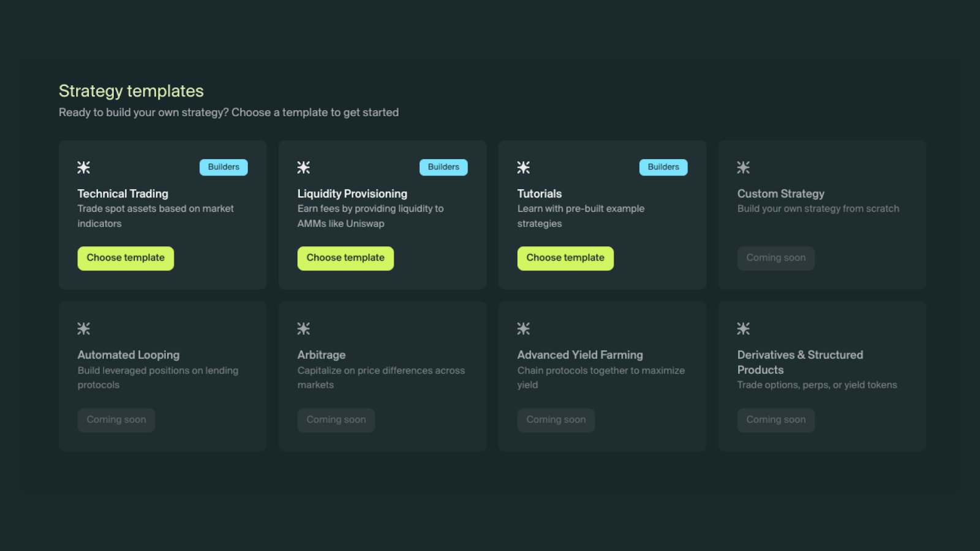Click Coming soon under Automated Looping

click(116, 420)
